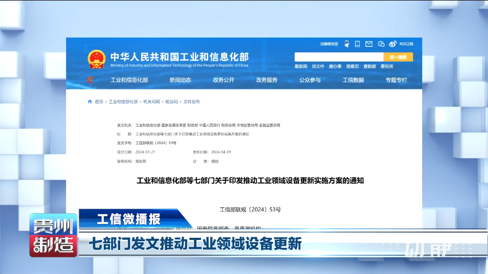Open 新闻动态 navigation menu

click(180, 80)
